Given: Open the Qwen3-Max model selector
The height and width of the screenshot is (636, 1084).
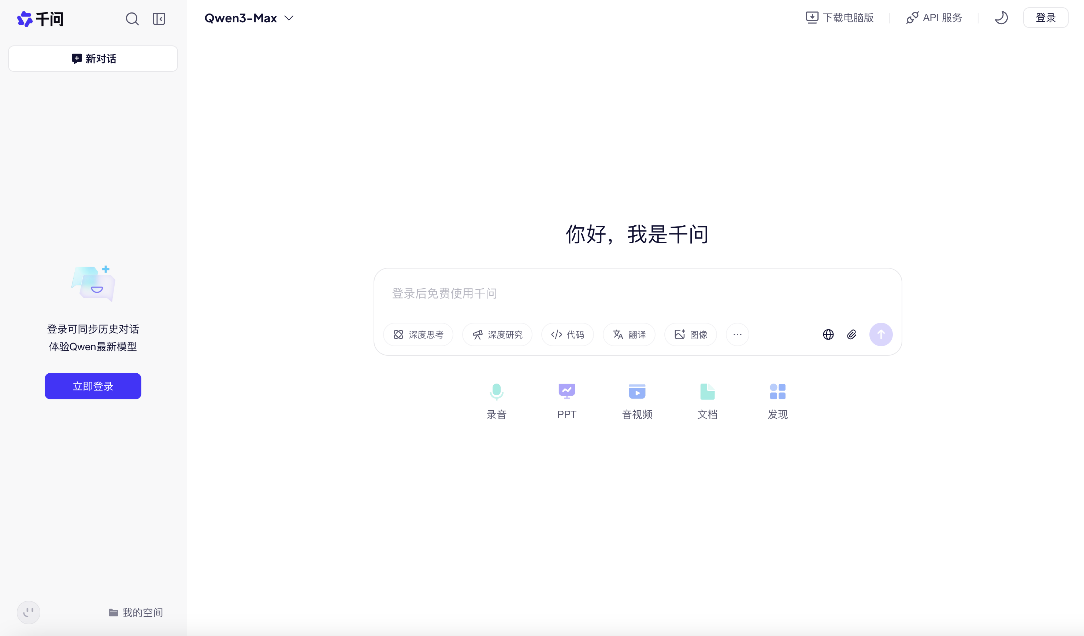Looking at the screenshot, I should pos(249,18).
